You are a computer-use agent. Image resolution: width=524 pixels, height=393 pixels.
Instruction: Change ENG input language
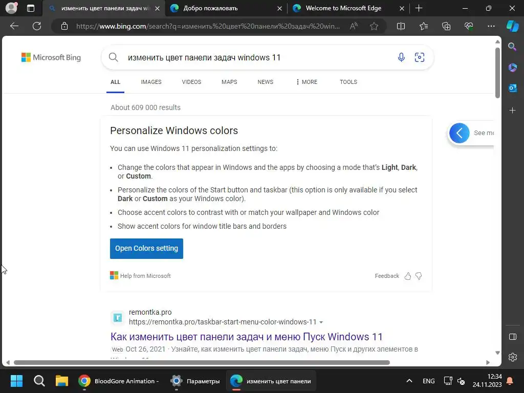coord(428,381)
